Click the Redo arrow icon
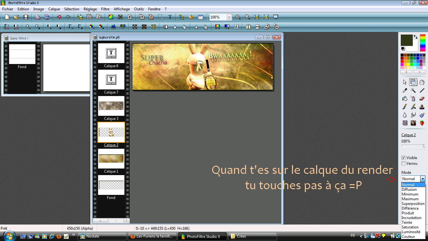This screenshot has width=428, height=241. coord(68,17)
